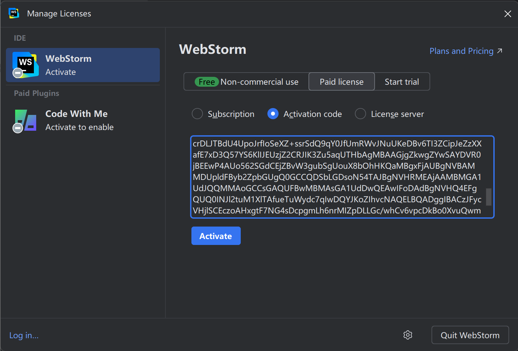518x351 pixels.
Task: Open the Start trial tab
Action: 402,82
